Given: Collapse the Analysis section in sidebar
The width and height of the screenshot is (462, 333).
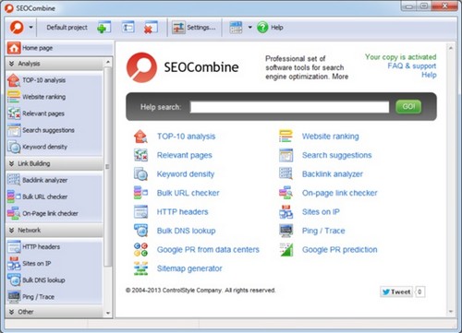Looking at the screenshot, I should click(x=12, y=64).
